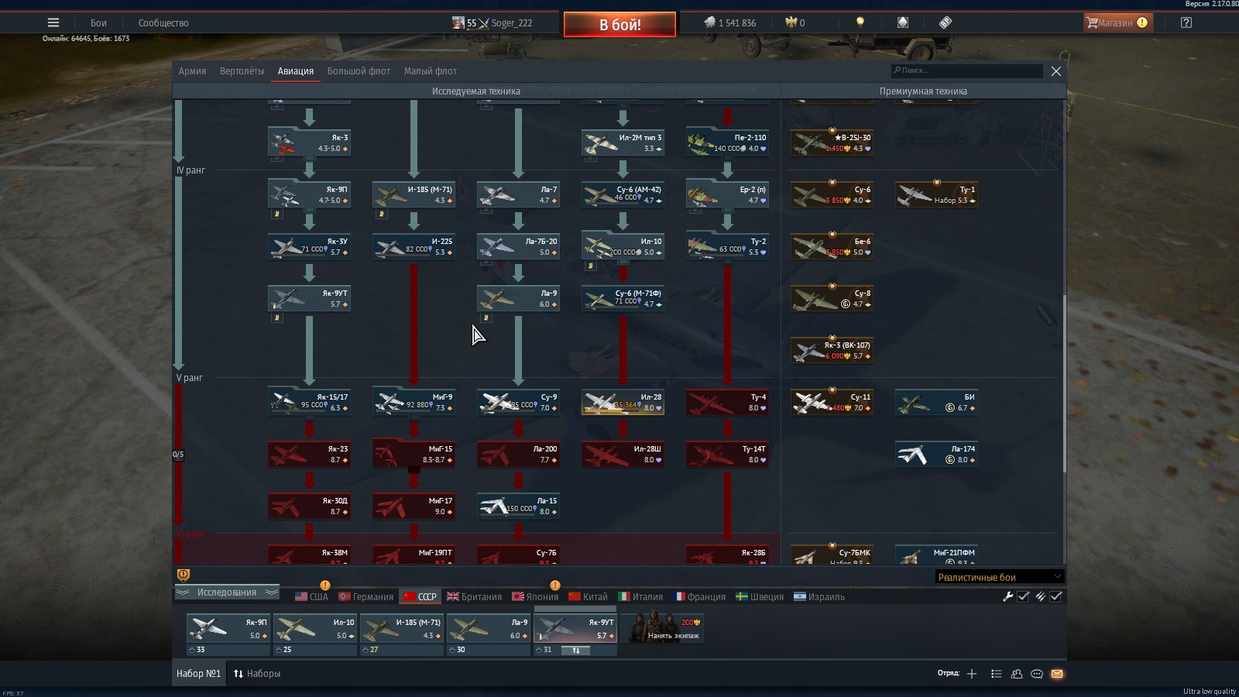Switch to the Большой флот tab
This screenshot has width=1239, height=697.
[x=359, y=71]
